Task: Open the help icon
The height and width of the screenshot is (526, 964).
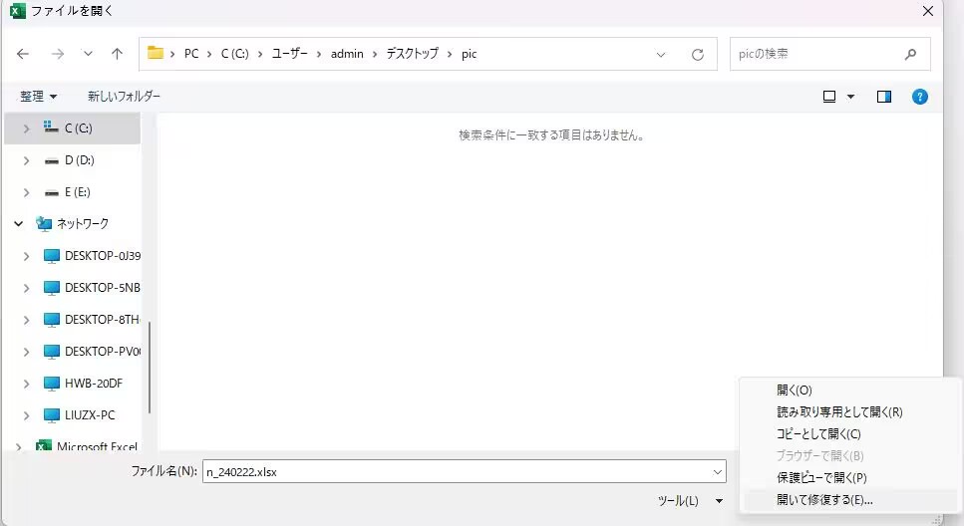Action: 920,97
